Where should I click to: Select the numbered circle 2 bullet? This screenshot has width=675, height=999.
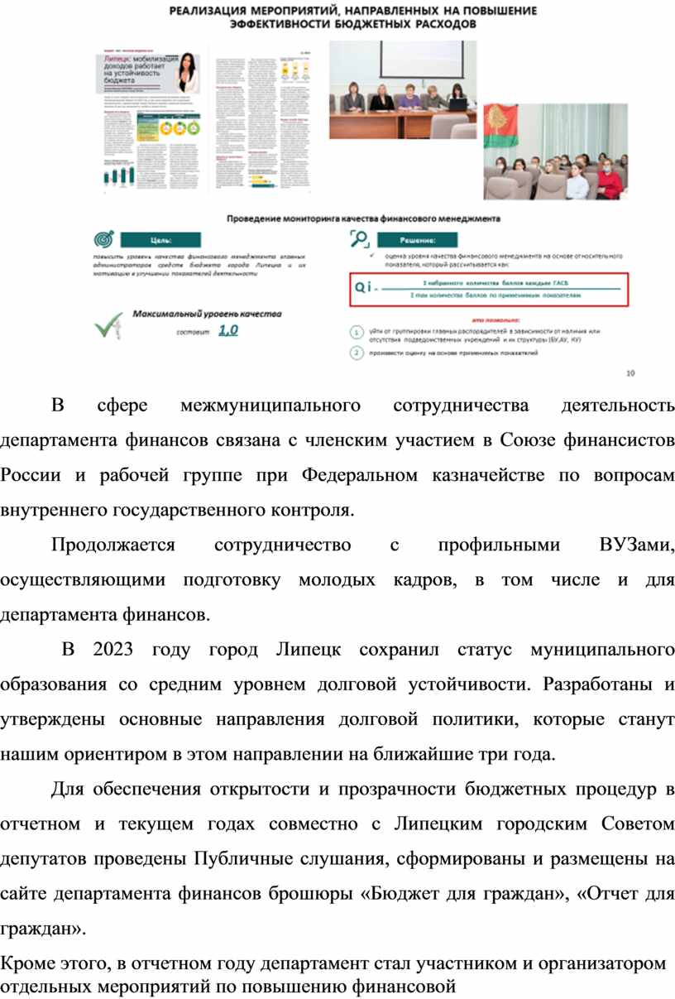tap(356, 353)
